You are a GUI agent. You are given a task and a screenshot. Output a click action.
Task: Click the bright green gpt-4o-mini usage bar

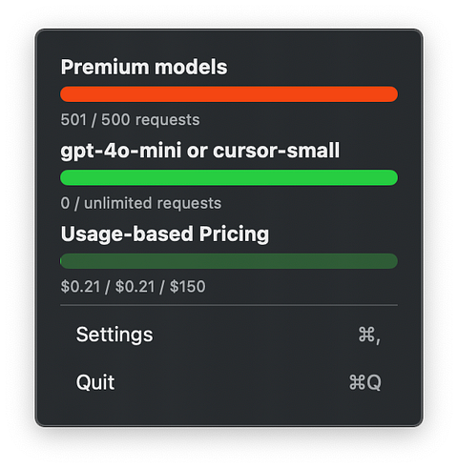[229, 177]
